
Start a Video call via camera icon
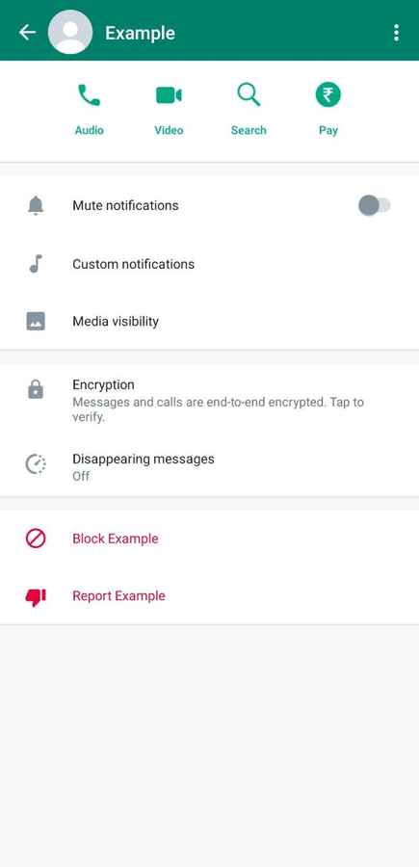tap(169, 95)
